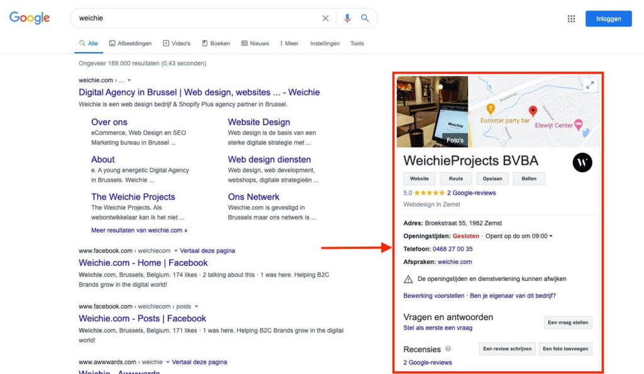Open the business Foto's thumbnail
The width and height of the screenshot is (644, 374).
432,112
